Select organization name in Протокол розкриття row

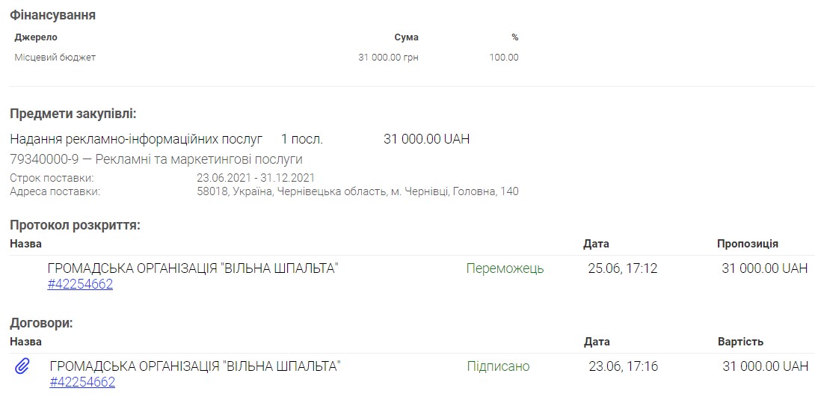193,268
